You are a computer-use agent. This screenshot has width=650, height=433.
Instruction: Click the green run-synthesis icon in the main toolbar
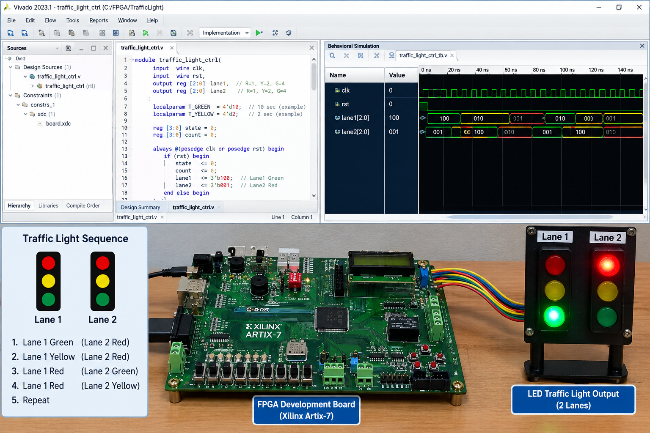pos(146,33)
